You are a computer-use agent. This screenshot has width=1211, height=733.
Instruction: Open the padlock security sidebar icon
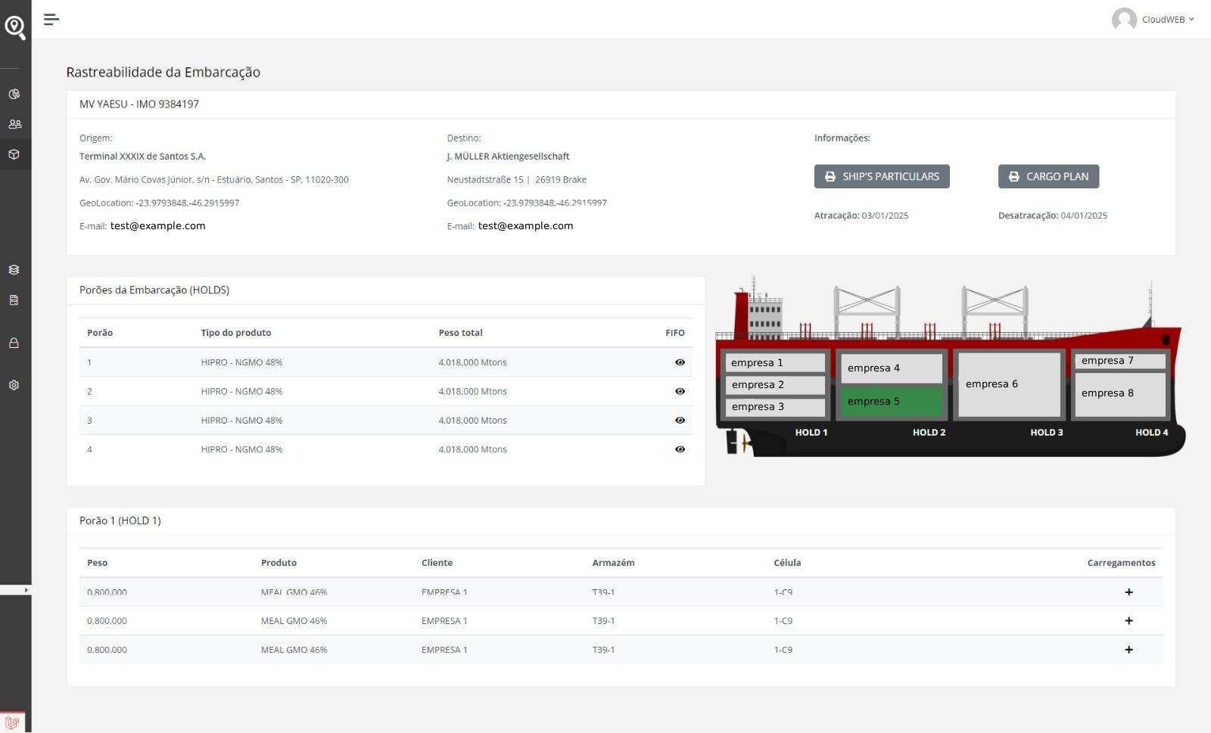point(14,343)
